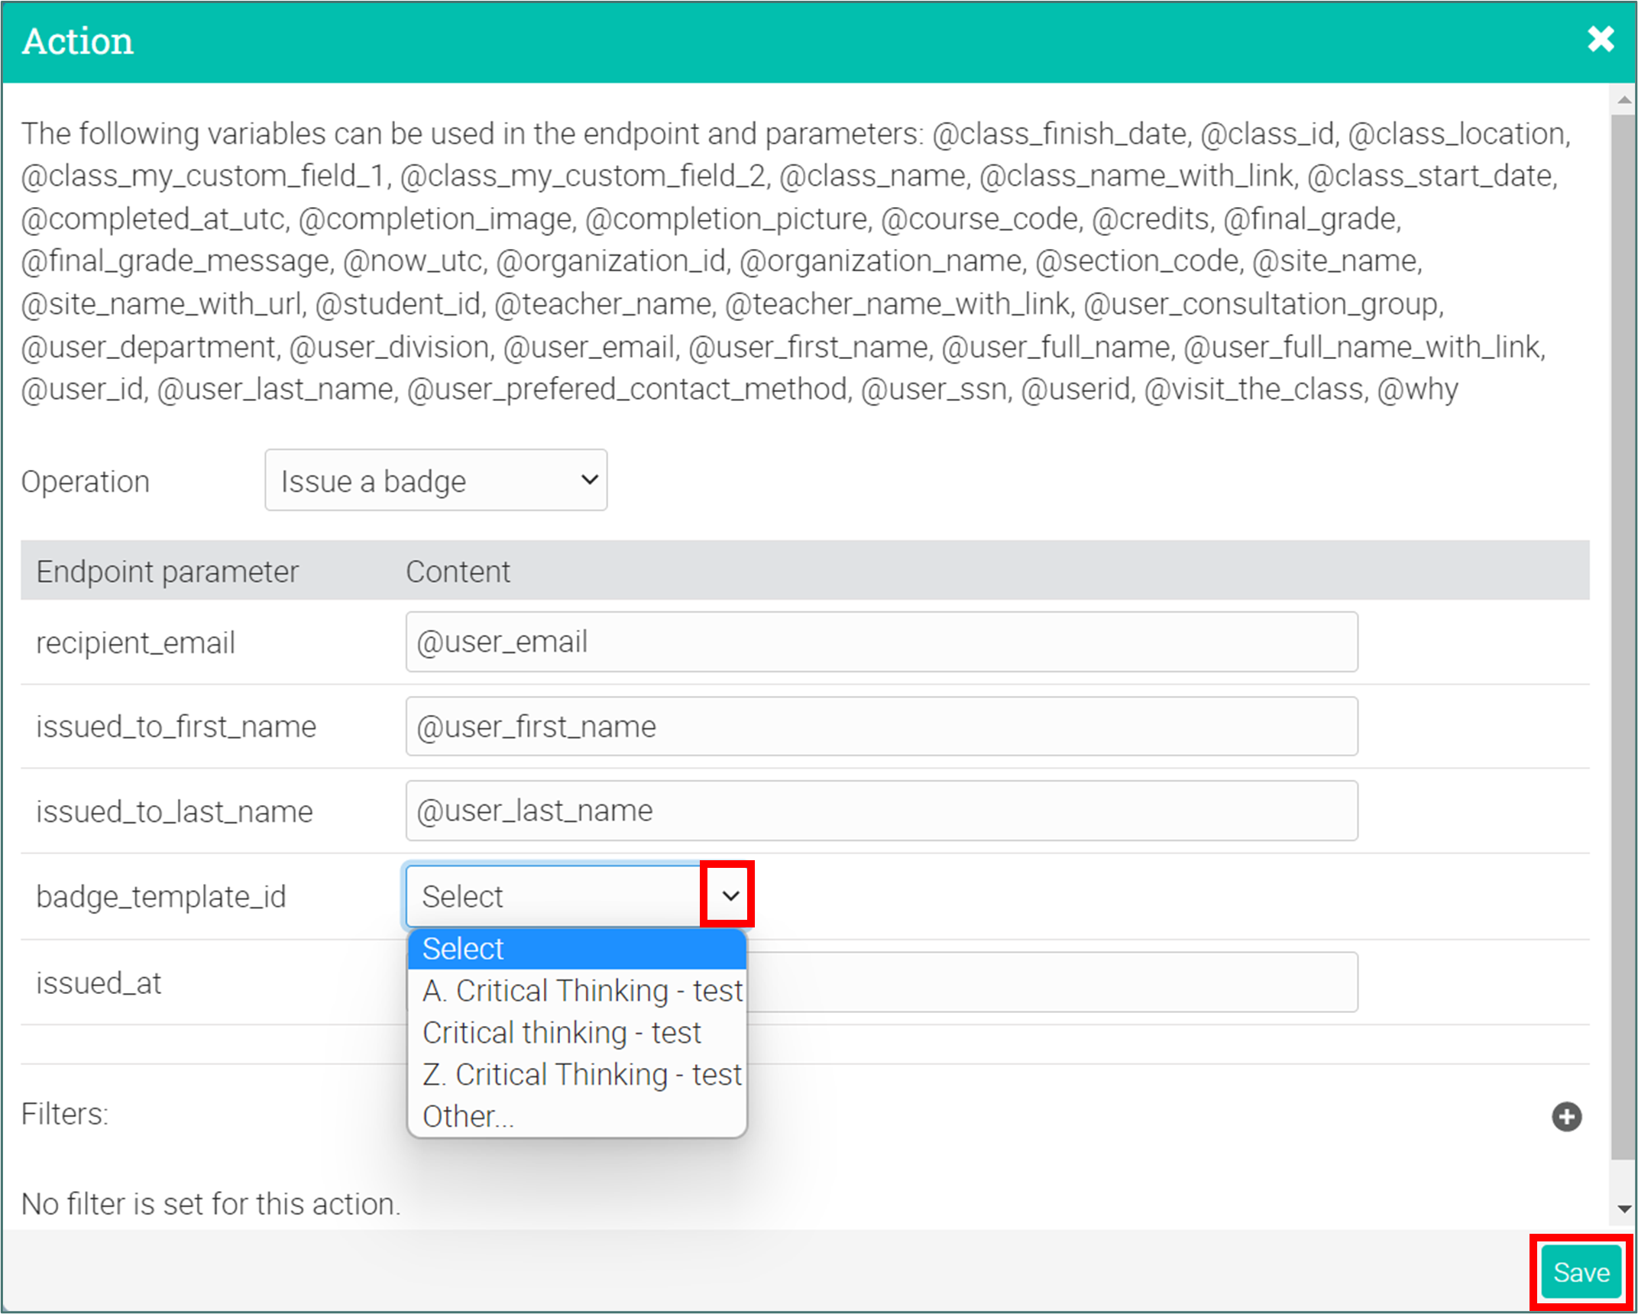Click the badge_template_id dropdown arrow
Screen dimensions: 1638x1314
pos(729,895)
